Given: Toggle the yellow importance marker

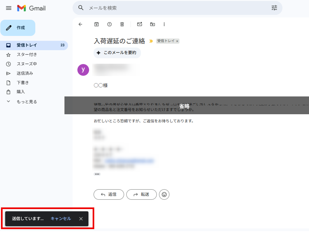Looking at the screenshot, I should coord(151,41).
